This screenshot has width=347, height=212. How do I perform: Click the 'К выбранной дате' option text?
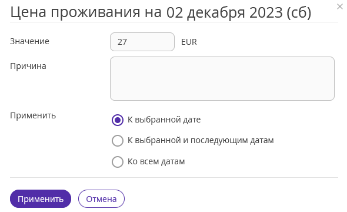[164, 120]
